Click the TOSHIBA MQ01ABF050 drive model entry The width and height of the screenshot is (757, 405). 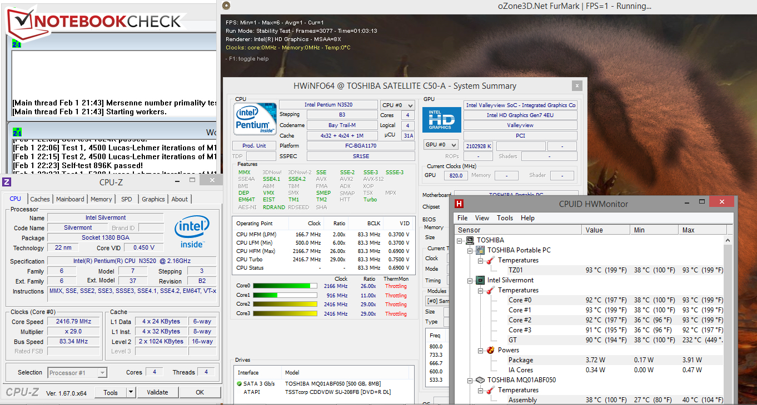[x=332, y=383]
